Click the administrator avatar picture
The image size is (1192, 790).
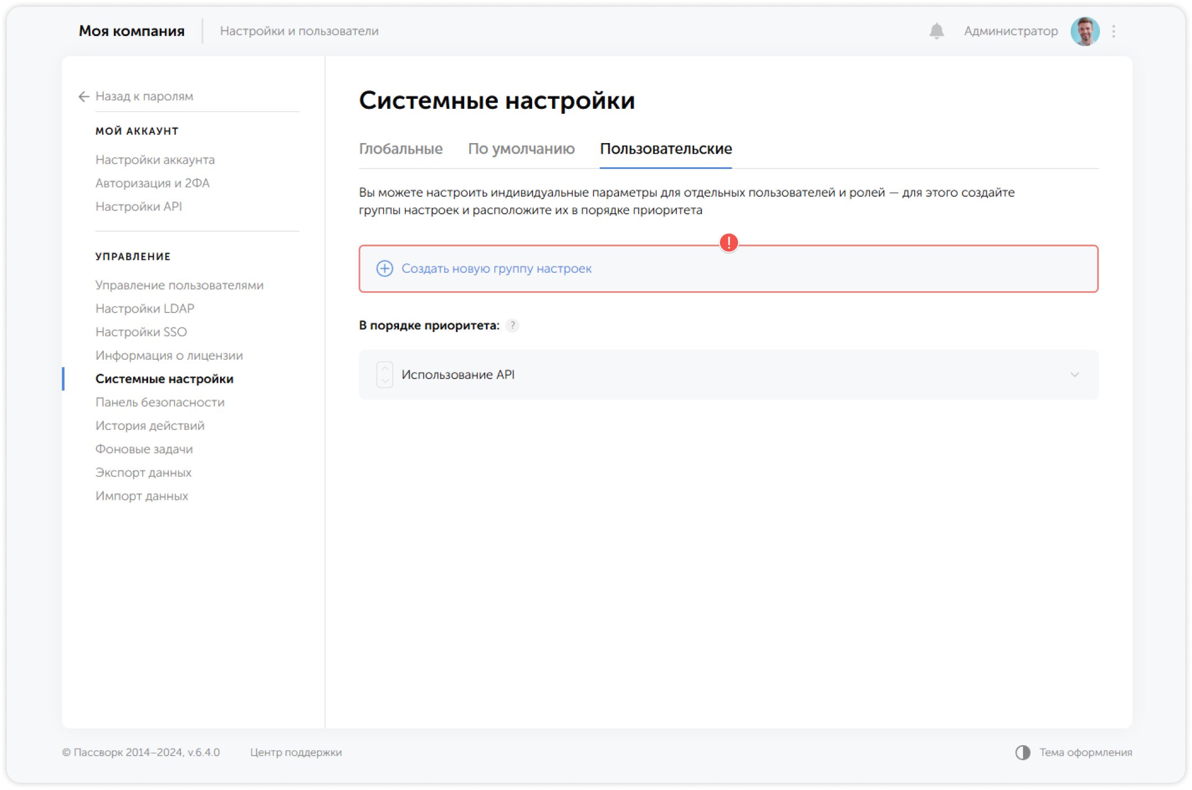pyautogui.click(x=1085, y=31)
